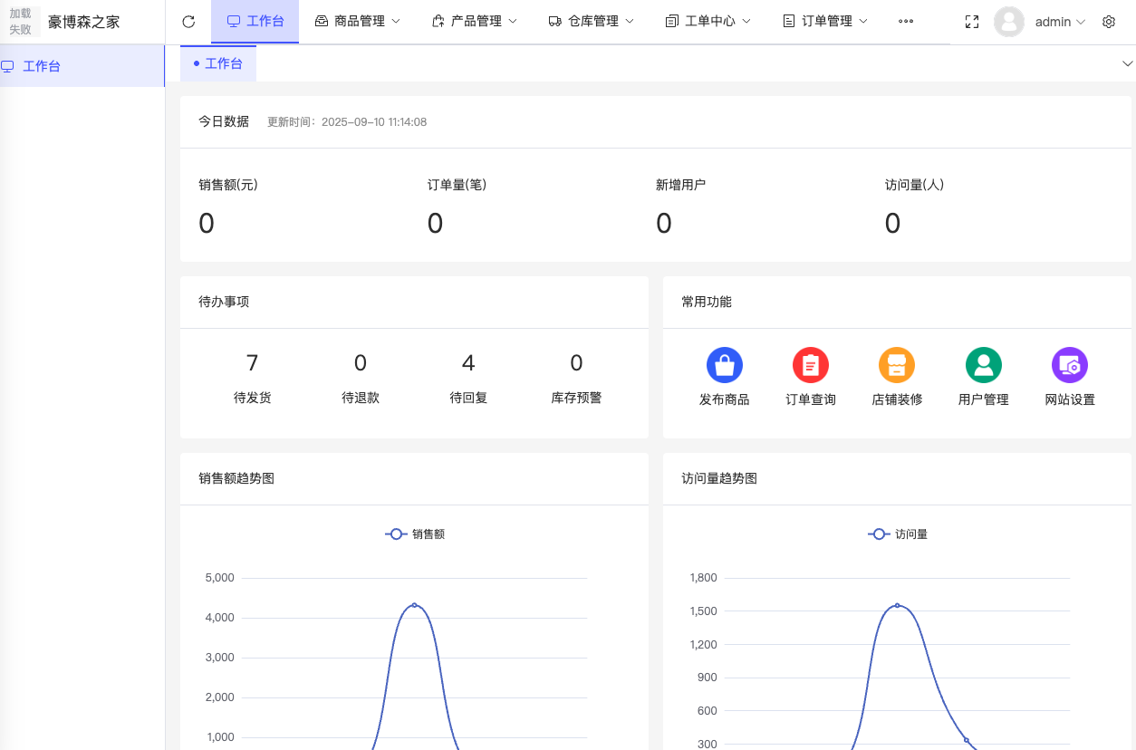
Task: Click the 发布商品 shopping bag icon
Action: [x=724, y=365]
